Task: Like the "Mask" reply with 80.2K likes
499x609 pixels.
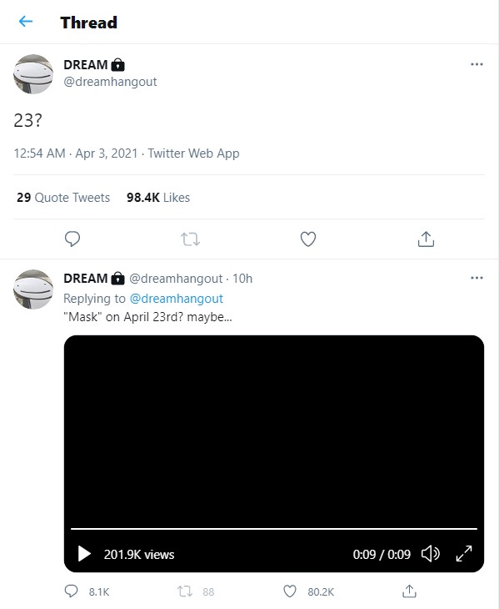Action: [308, 591]
